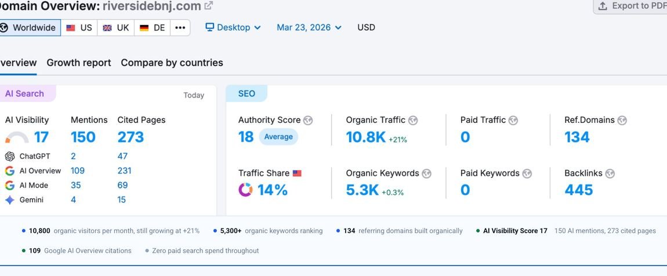Viewport: 667px width, 276px height.
Task: Open external link icon beside riversidebnj.com
Action: click(x=208, y=6)
